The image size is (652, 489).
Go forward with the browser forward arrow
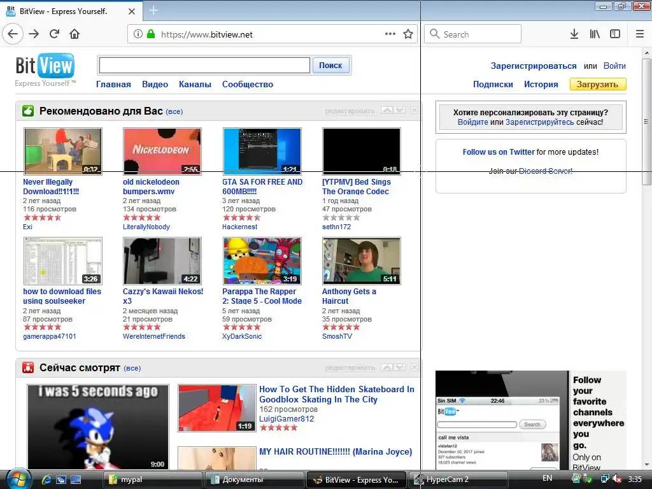34,34
